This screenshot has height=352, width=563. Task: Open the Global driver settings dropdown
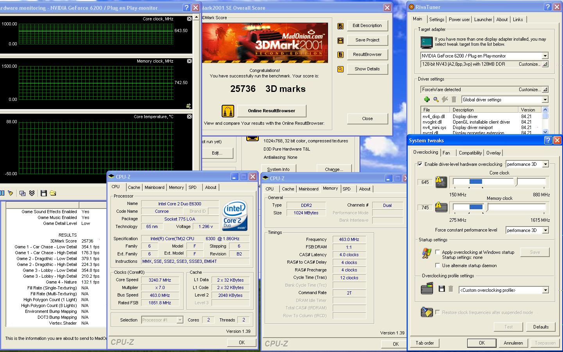click(545, 100)
